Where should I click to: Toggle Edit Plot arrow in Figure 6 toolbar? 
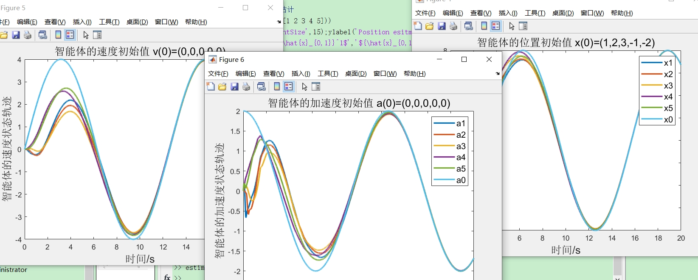point(304,86)
